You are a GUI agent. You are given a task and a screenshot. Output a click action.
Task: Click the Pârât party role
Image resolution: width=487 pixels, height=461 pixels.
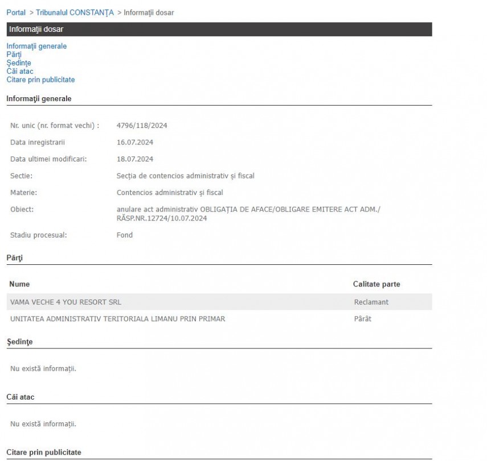click(x=362, y=319)
